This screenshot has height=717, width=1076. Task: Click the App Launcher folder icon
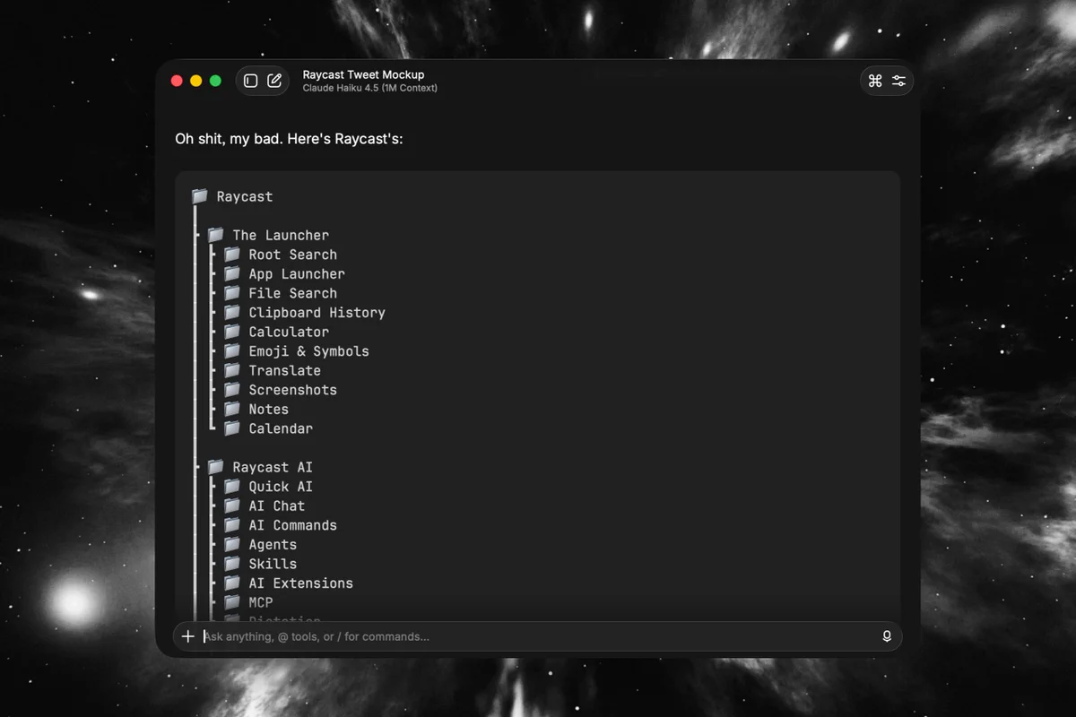(232, 273)
